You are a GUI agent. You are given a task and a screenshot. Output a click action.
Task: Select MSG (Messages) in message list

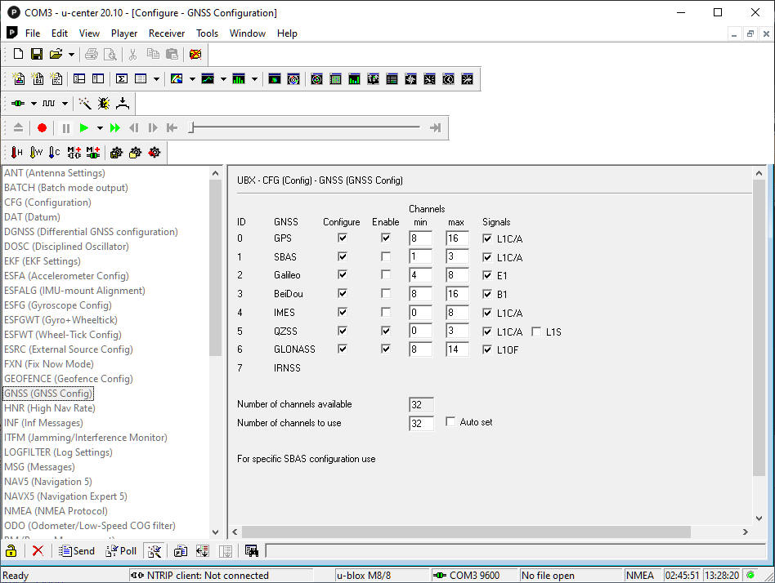pos(39,466)
